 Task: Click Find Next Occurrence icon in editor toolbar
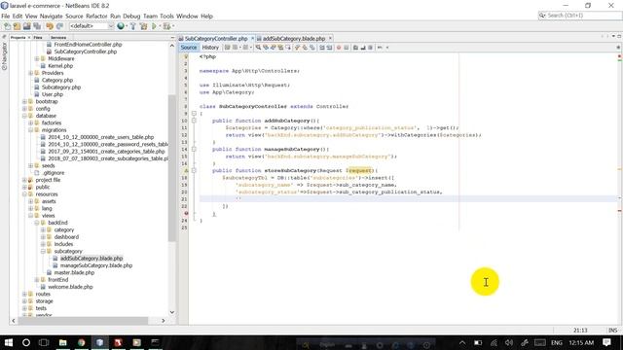coord(274,48)
